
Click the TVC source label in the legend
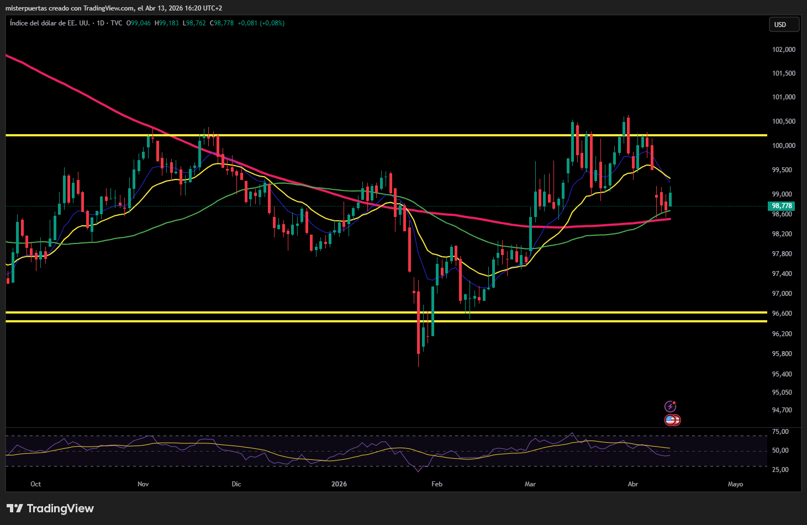coord(116,23)
